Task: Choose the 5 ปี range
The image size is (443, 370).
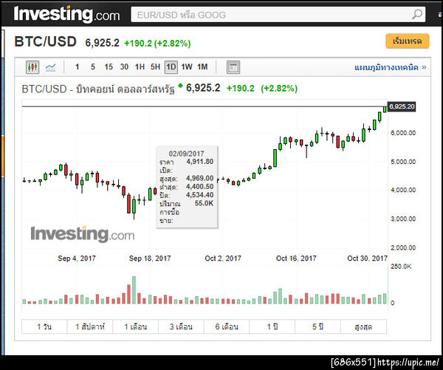Action: [x=317, y=326]
